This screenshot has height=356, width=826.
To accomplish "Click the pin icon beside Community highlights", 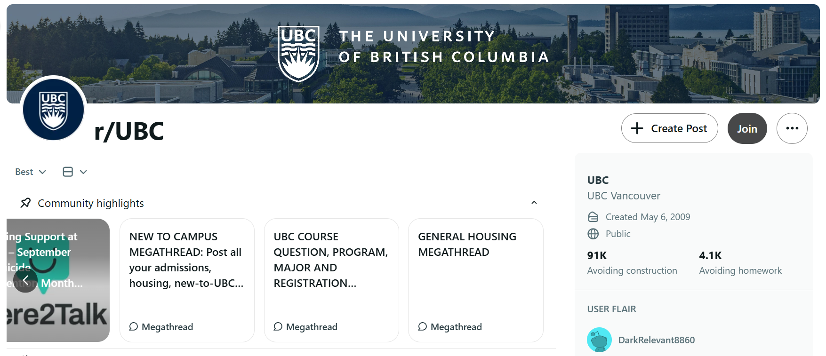I will (26, 203).
